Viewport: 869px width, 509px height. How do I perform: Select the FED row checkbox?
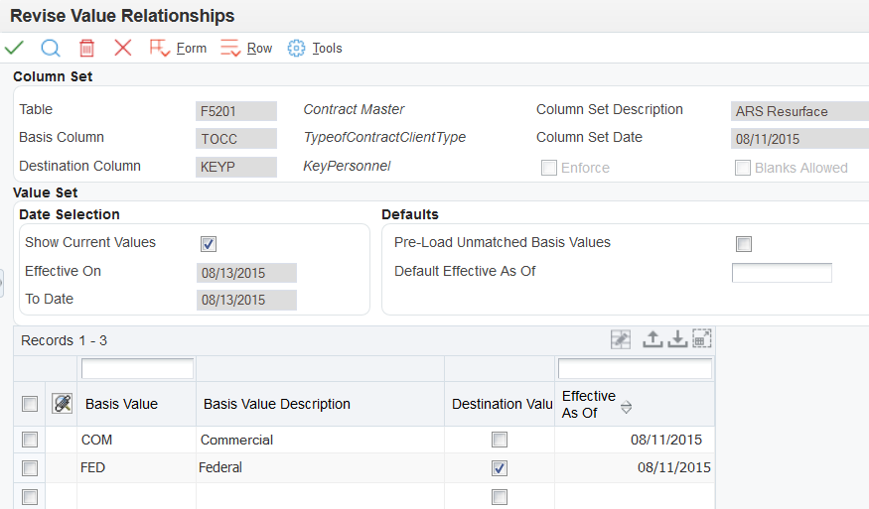point(30,468)
